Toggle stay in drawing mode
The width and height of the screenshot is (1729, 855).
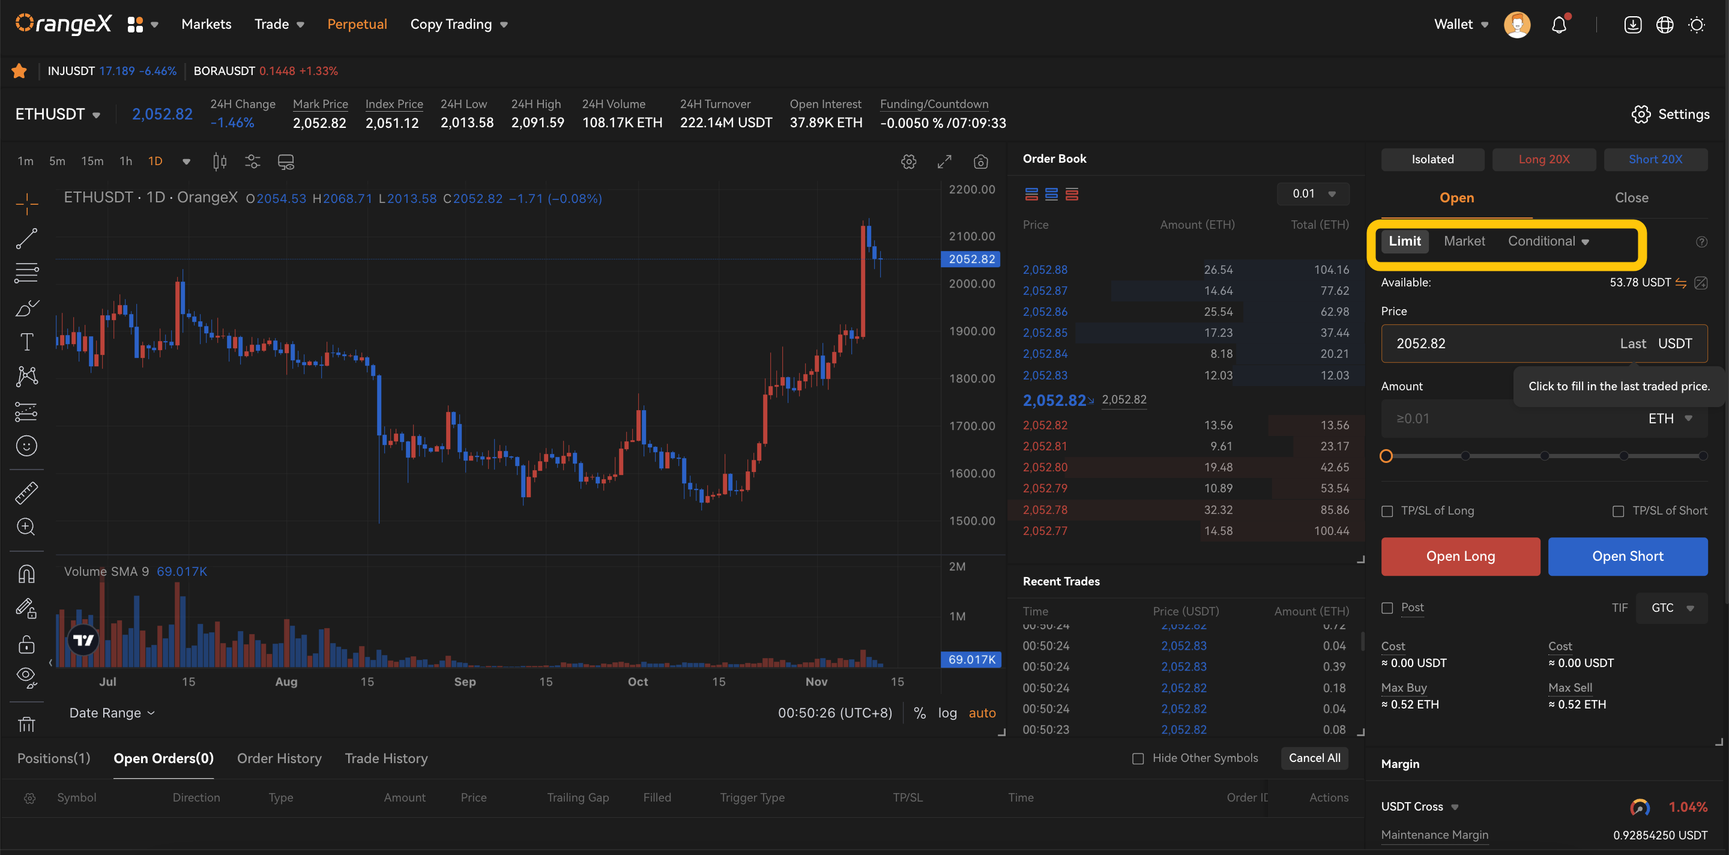pyautogui.click(x=27, y=609)
